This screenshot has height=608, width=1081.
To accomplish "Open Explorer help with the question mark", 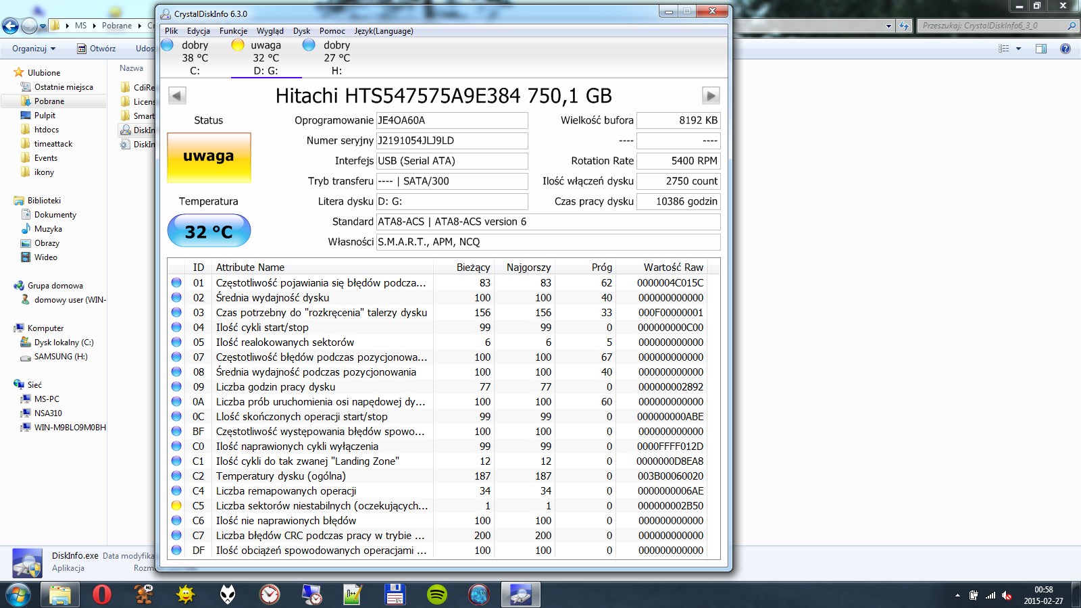I will (x=1065, y=49).
